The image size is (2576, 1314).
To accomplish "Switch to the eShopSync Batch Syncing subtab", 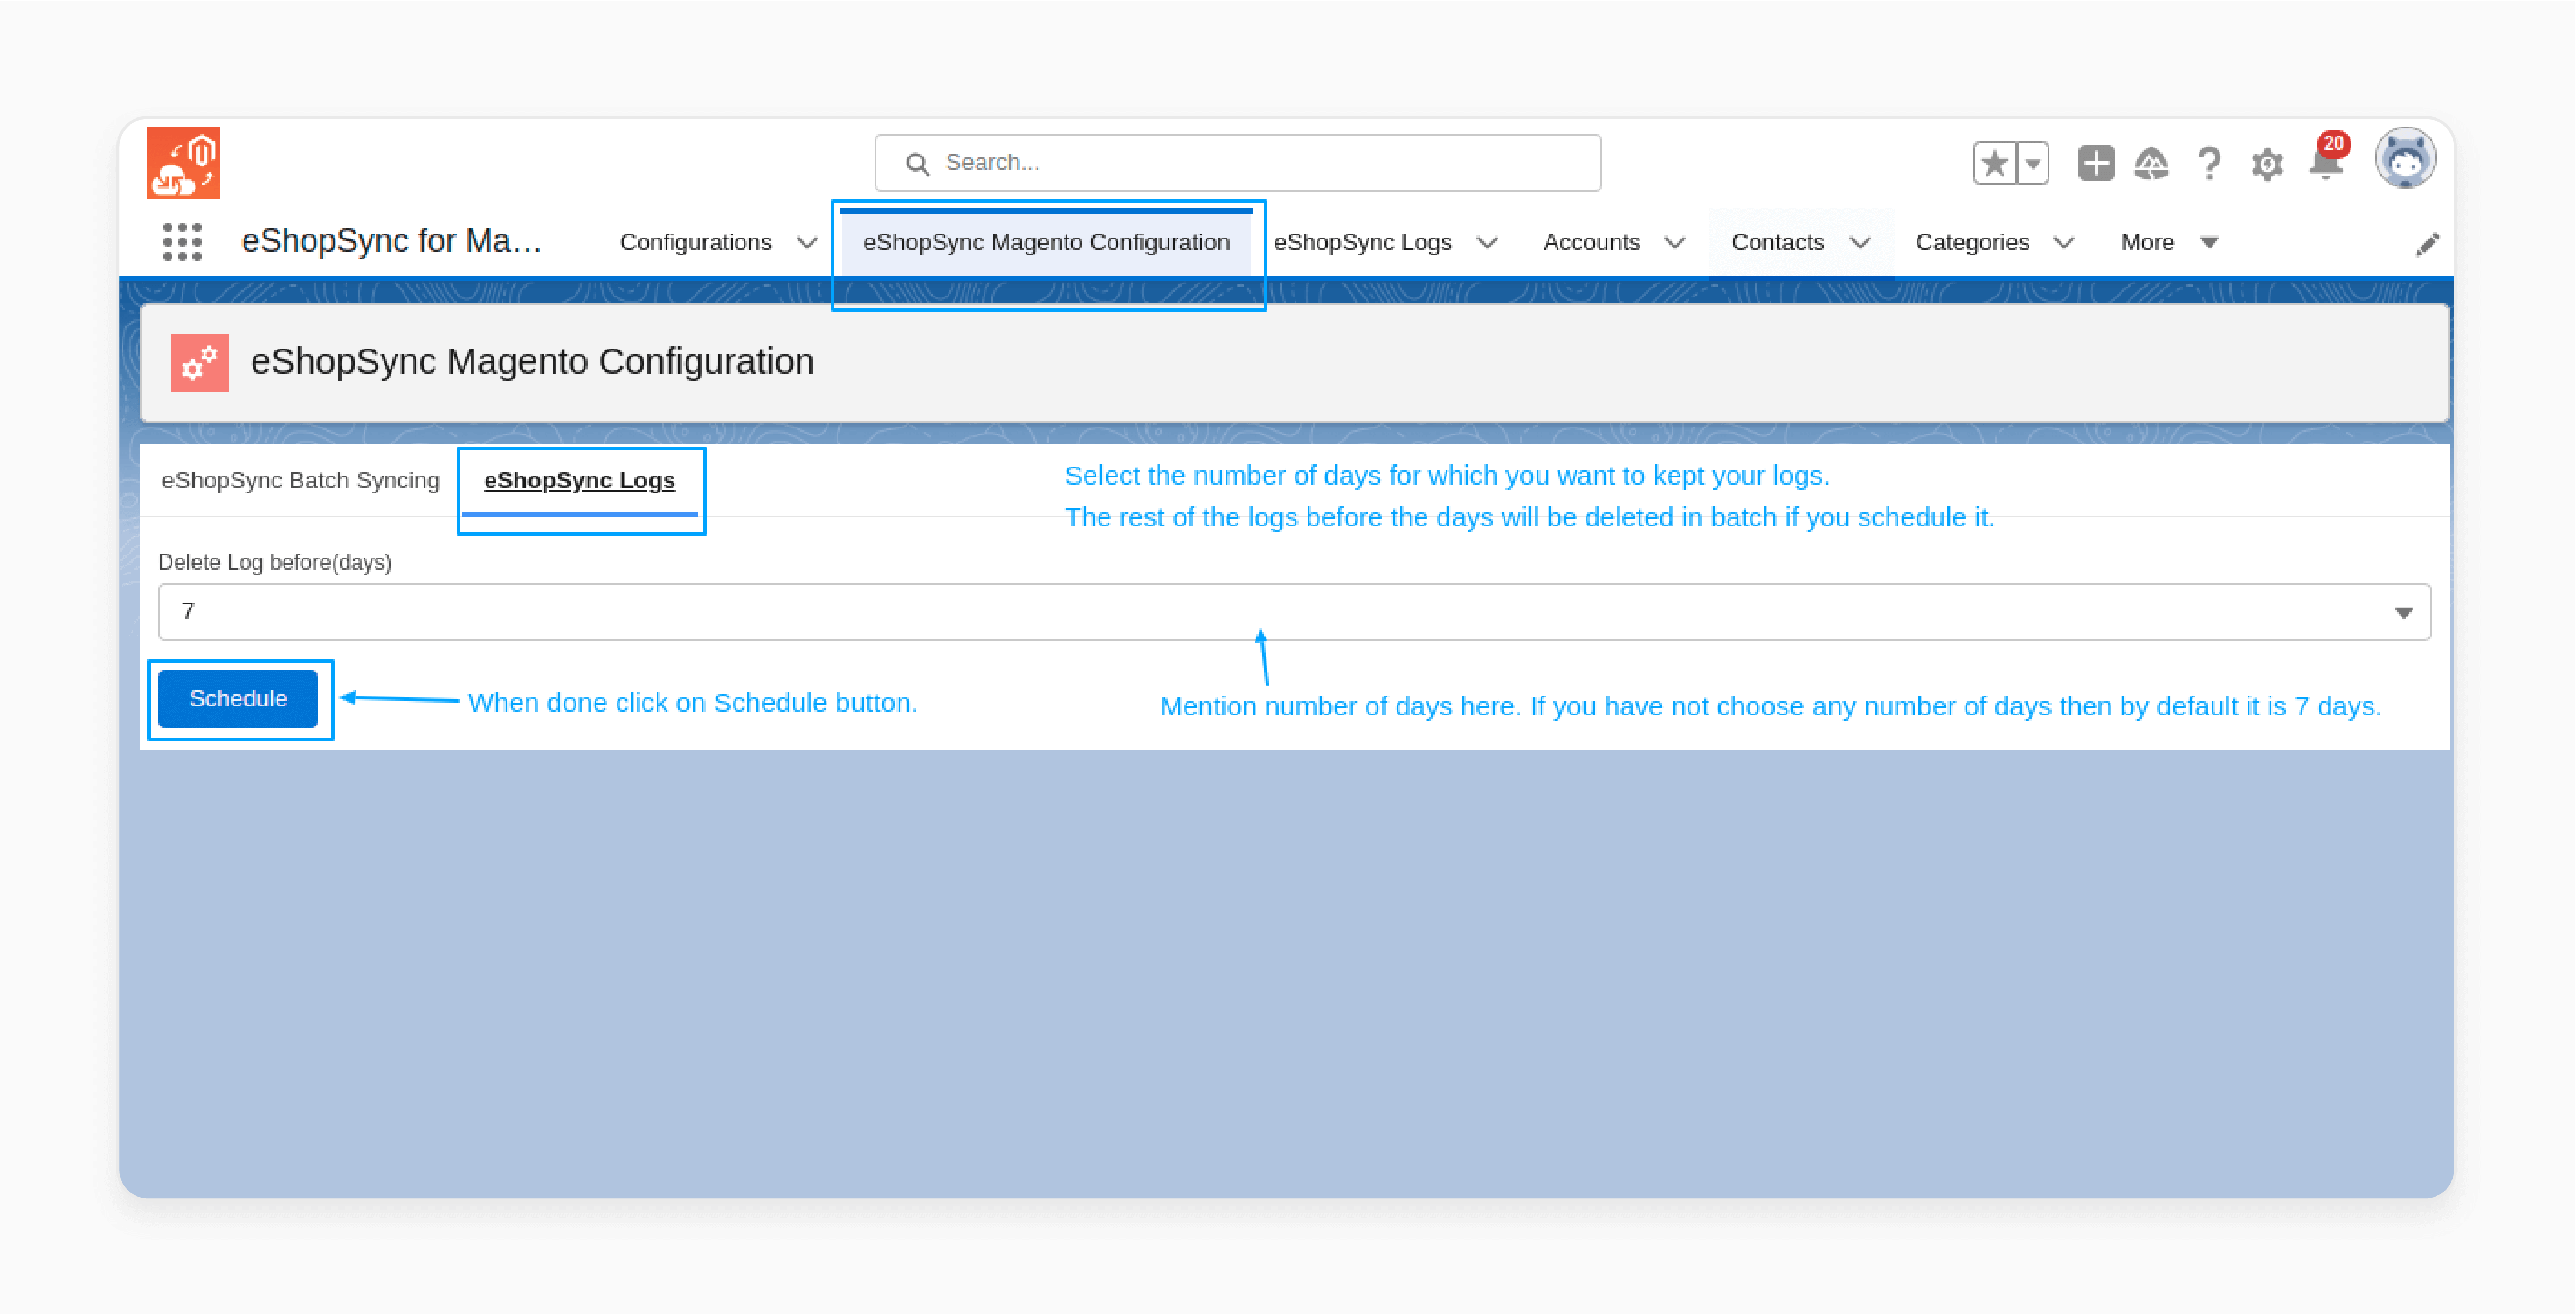I will tap(300, 481).
